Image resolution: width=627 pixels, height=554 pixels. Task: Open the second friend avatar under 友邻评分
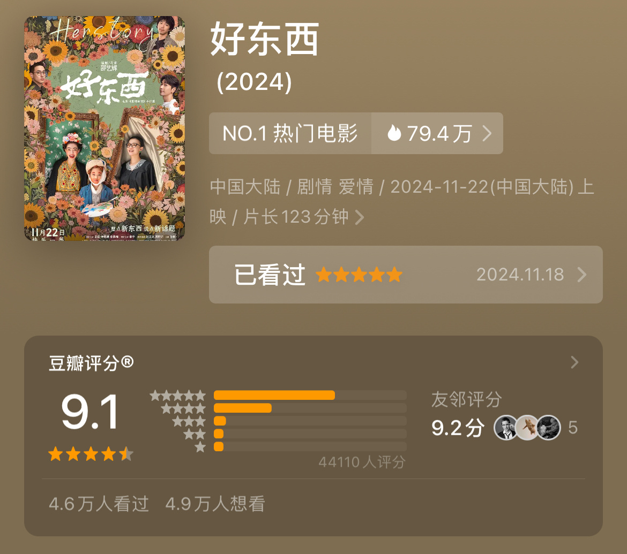(x=527, y=427)
